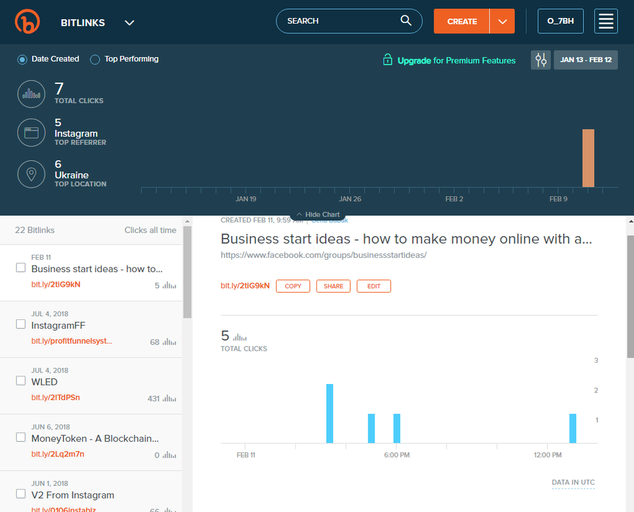This screenshot has height=512, width=634.
Task: Click the detail panel scrollbar thumb
Action: [630, 296]
